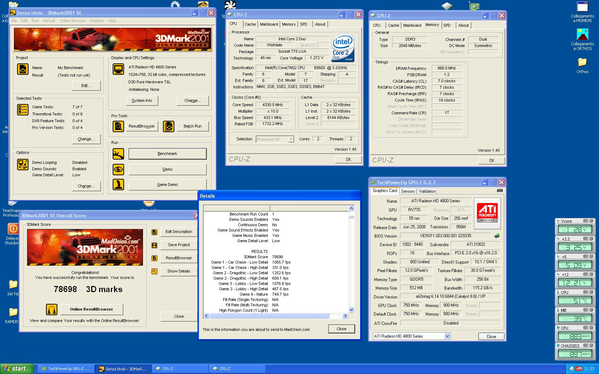Close the MB temperature widget

click(591, 310)
